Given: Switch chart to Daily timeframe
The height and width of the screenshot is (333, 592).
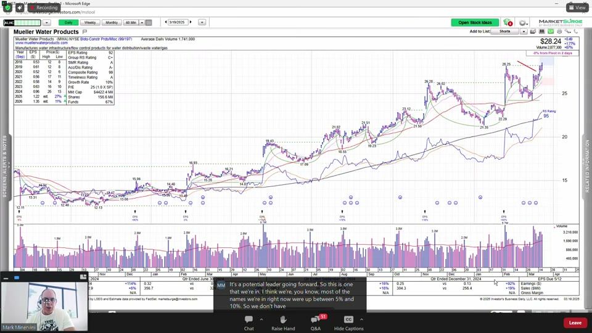Looking at the screenshot, I should click(68, 23).
